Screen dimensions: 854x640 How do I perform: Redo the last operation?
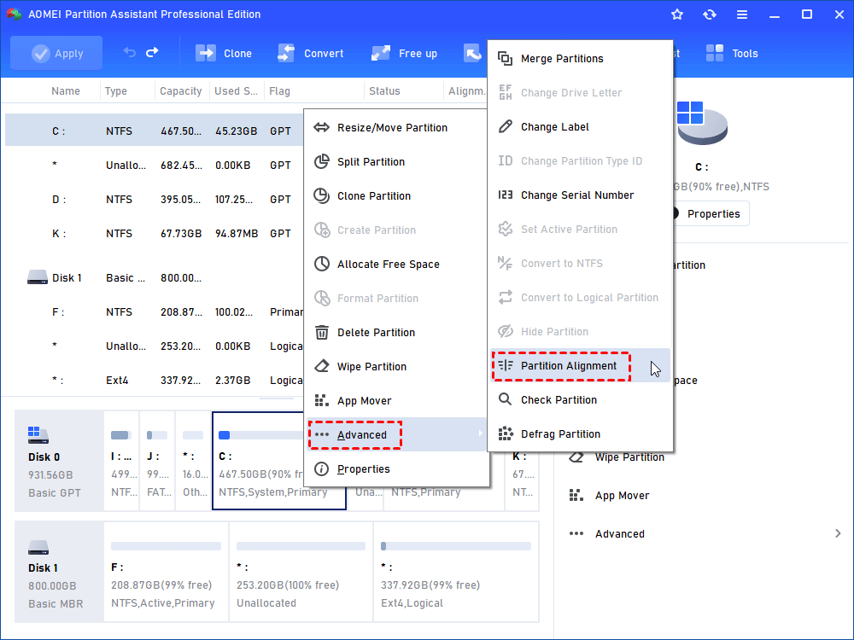pyautogui.click(x=152, y=52)
